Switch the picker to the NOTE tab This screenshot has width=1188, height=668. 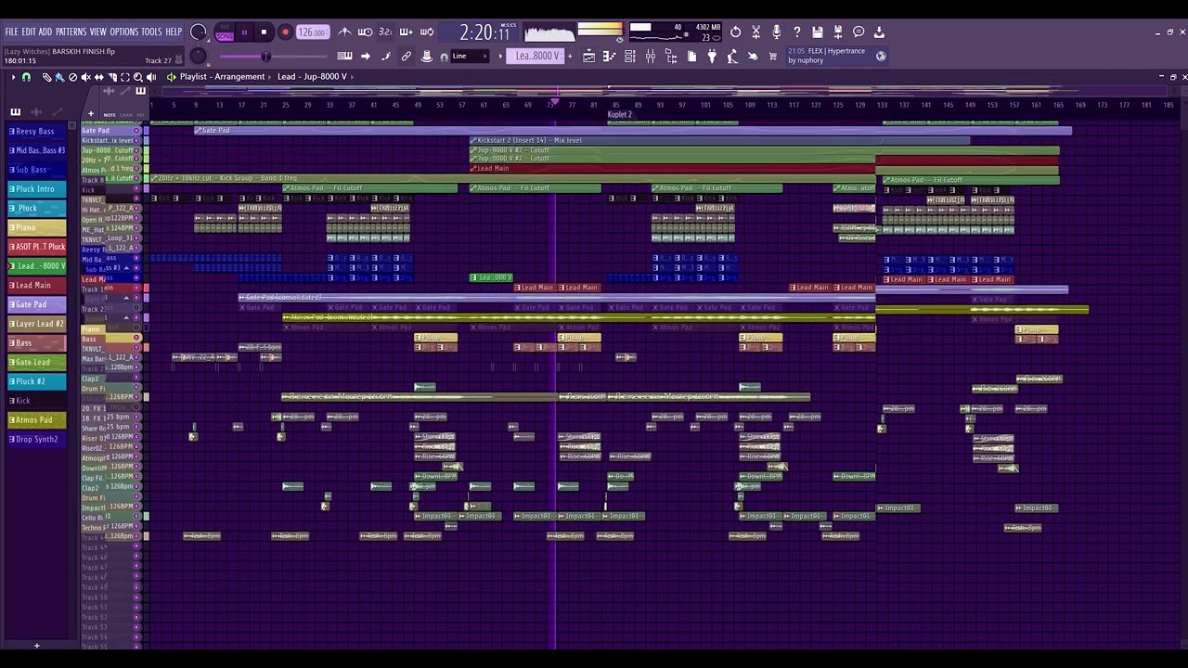click(110, 115)
